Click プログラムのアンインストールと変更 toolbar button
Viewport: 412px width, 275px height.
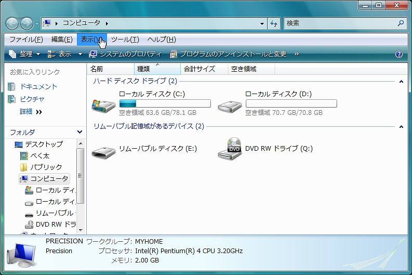point(228,54)
